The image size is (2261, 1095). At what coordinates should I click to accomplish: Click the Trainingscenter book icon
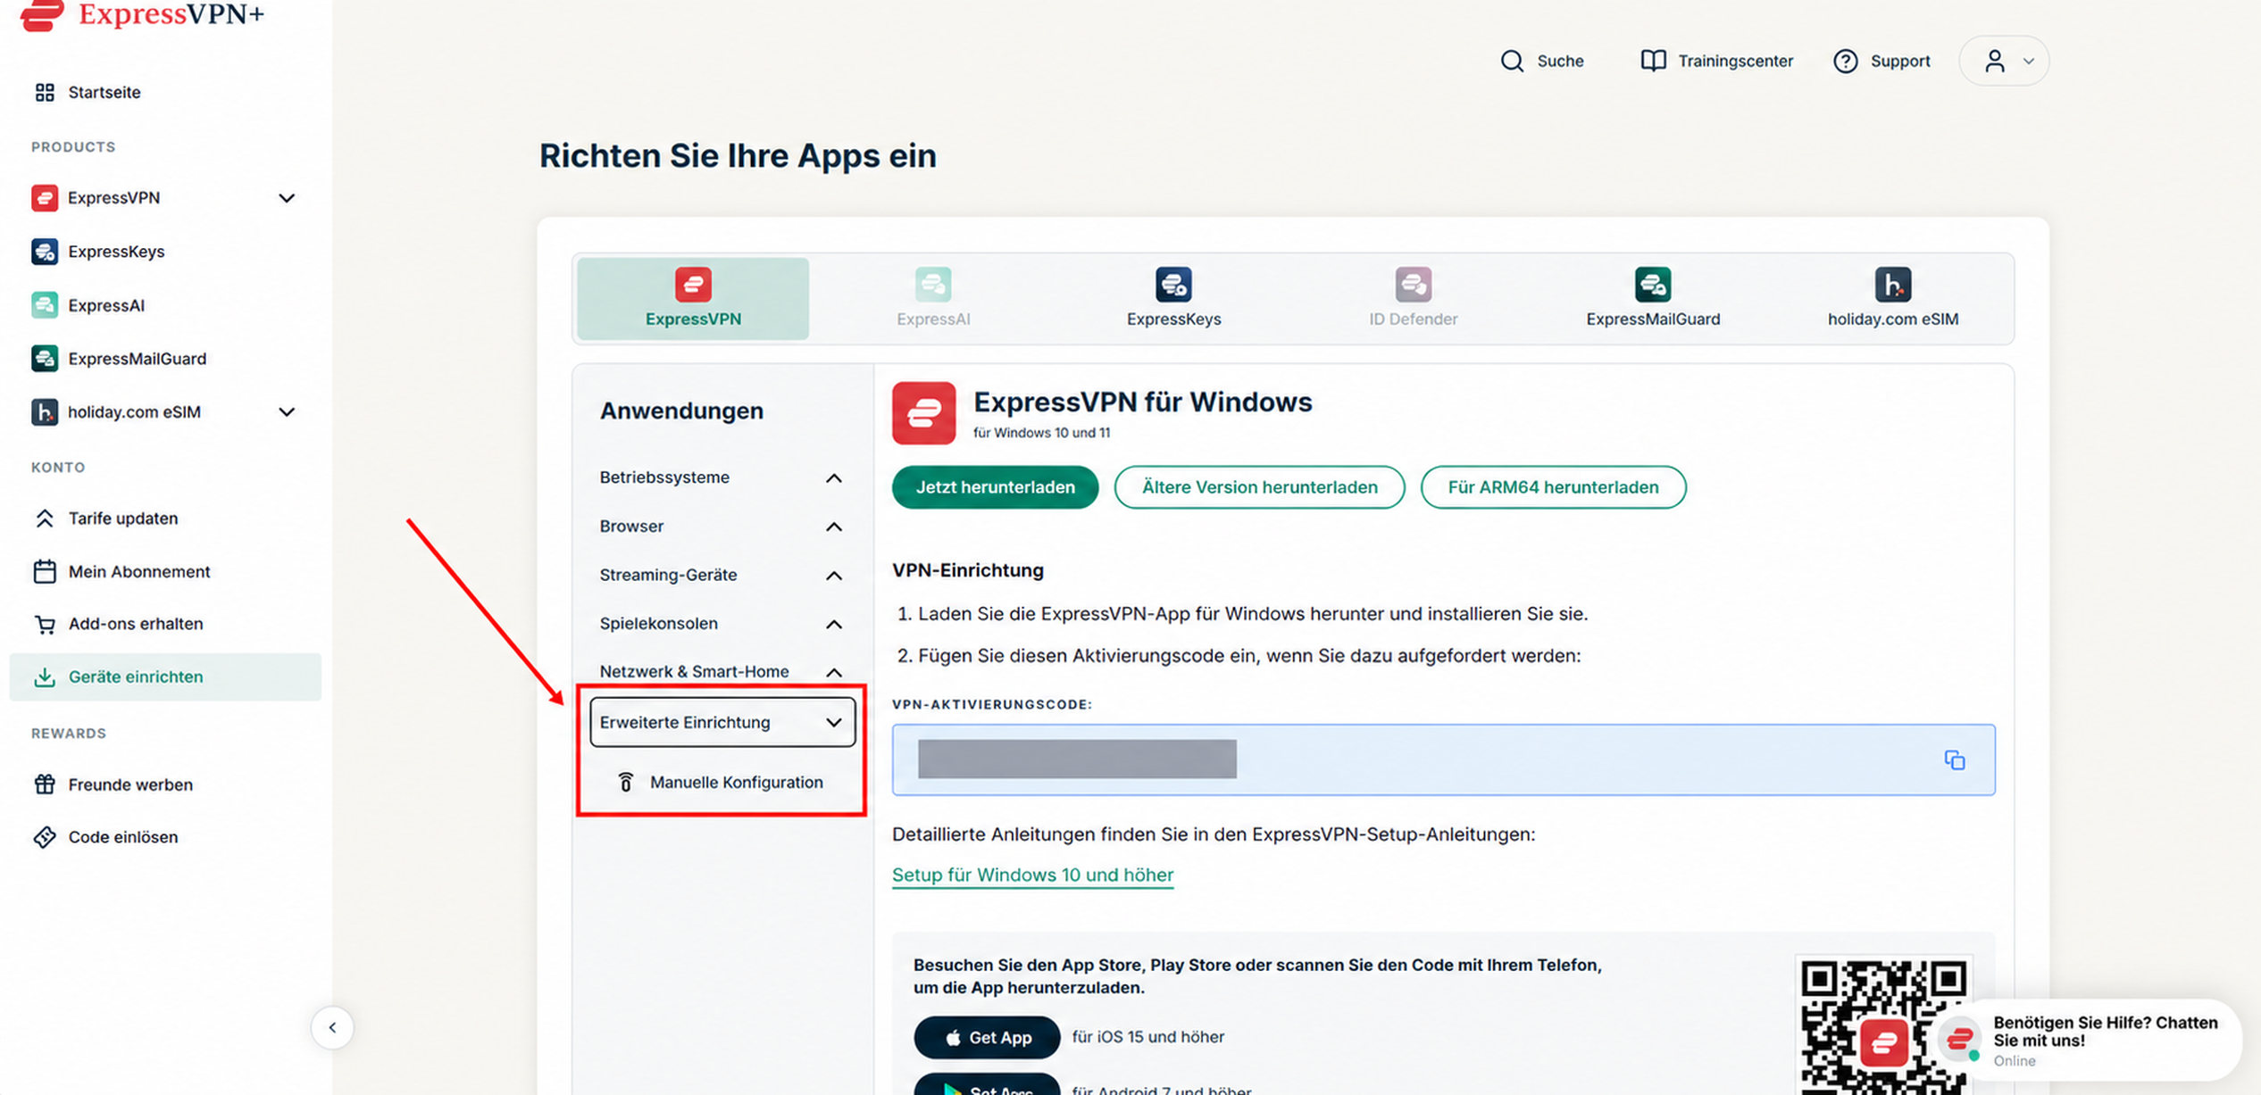1653,61
